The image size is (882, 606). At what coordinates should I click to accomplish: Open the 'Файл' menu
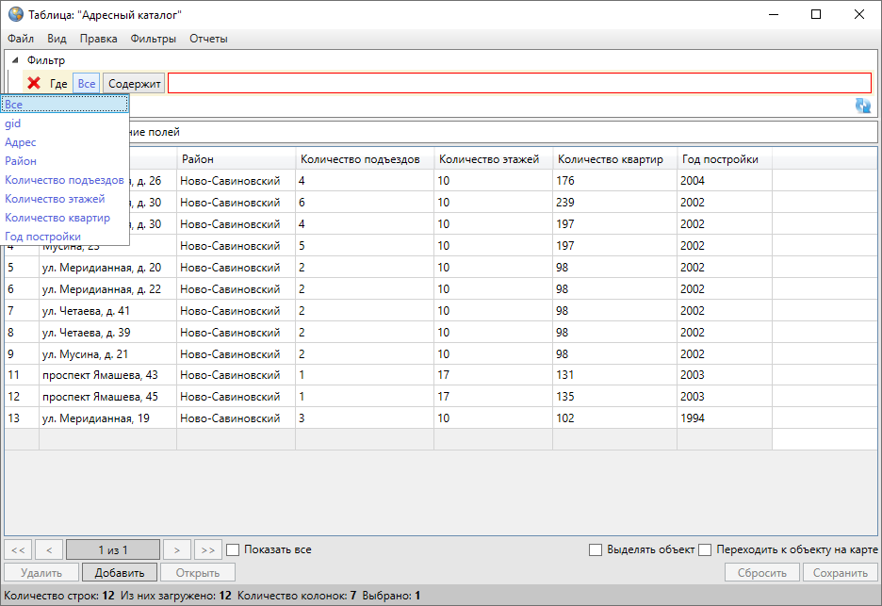click(x=21, y=39)
